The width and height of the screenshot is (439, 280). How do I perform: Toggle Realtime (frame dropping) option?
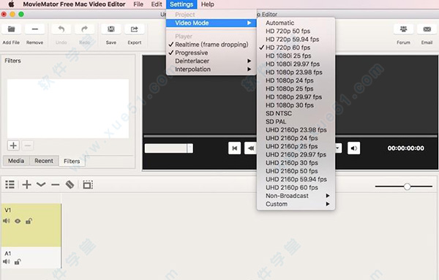(x=211, y=45)
